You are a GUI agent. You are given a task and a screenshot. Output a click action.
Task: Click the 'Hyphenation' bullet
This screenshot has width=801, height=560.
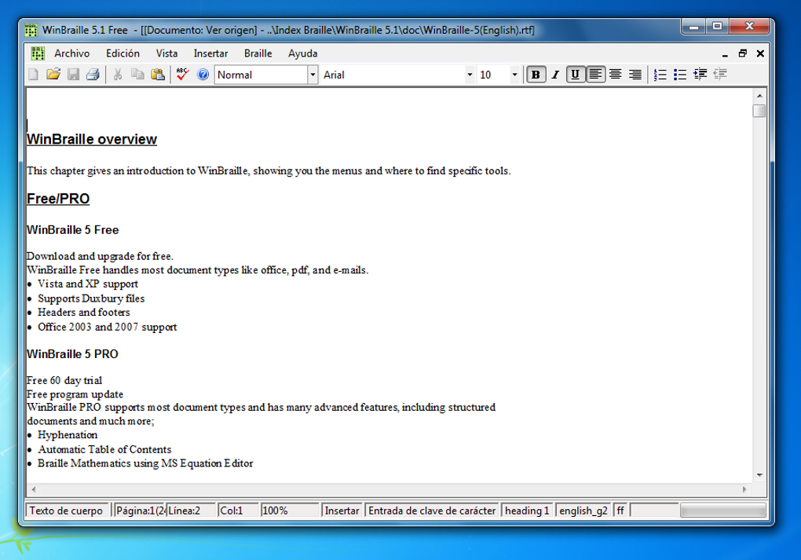(x=68, y=435)
